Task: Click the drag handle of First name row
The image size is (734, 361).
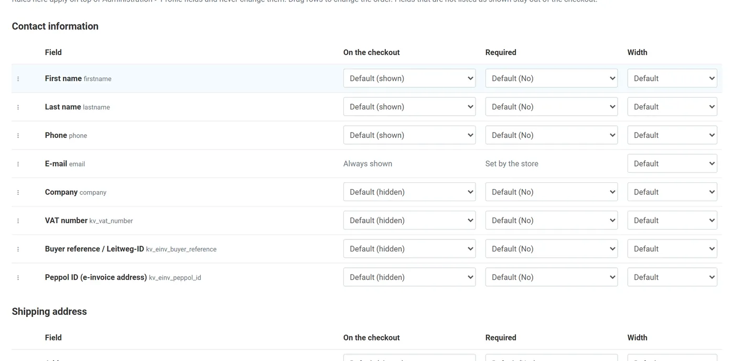Action: (18, 79)
